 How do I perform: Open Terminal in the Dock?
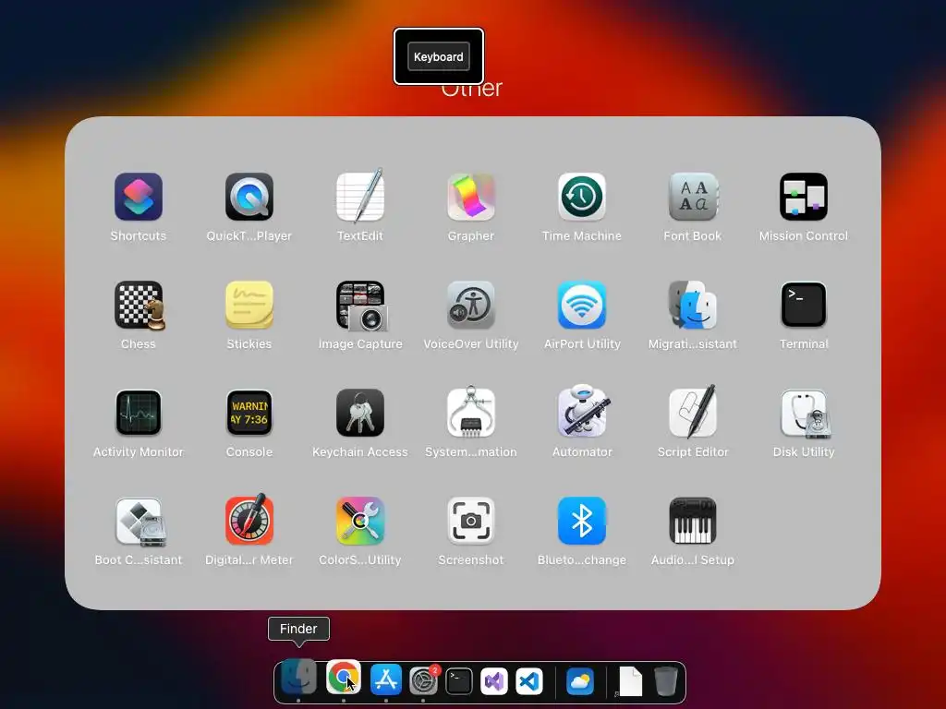pyautogui.click(x=459, y=682)
